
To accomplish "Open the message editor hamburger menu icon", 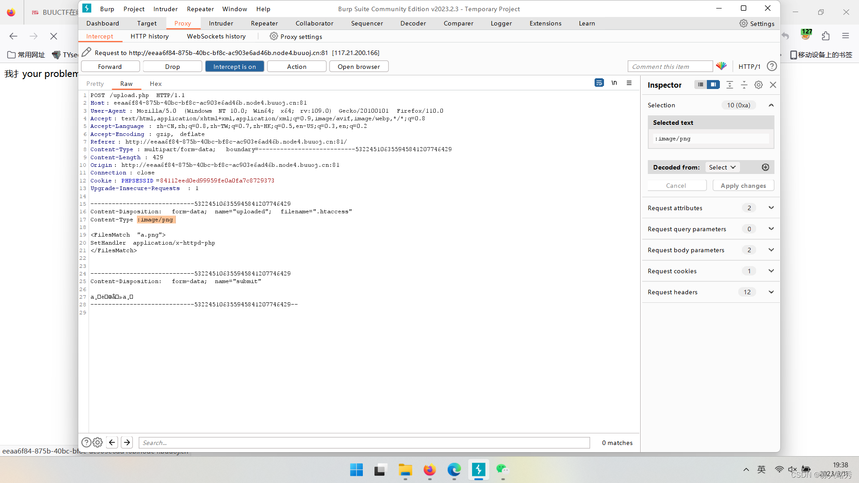I will tap(629, 83).
